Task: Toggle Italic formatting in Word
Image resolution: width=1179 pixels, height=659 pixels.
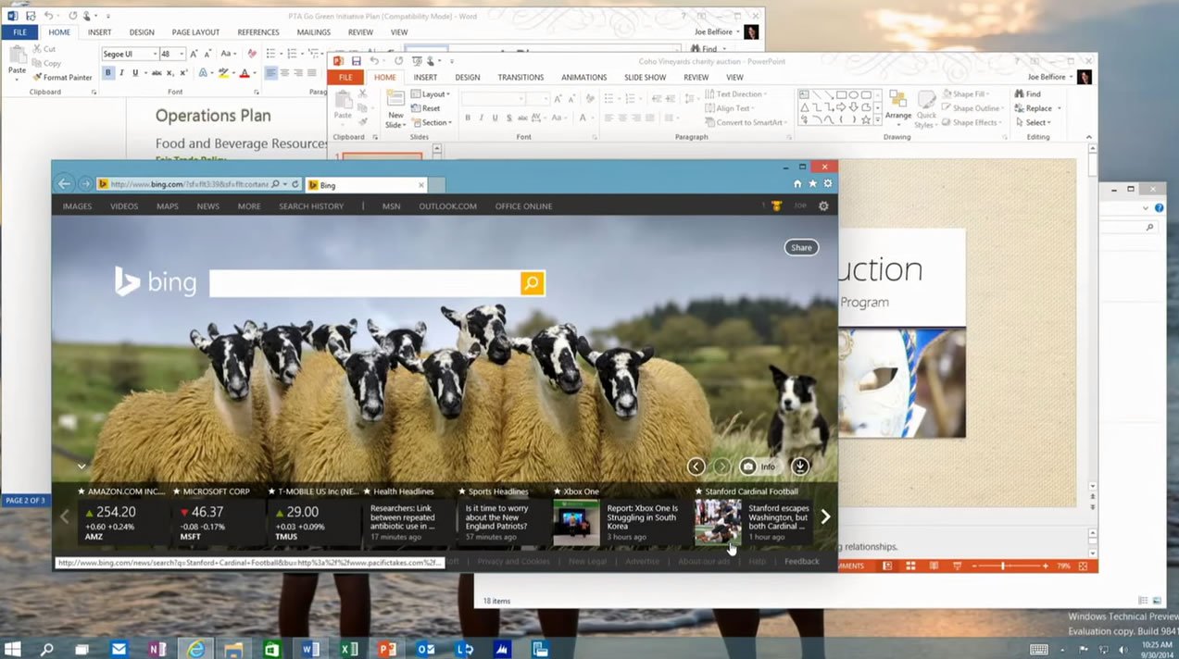Action: tap(121, 73)
